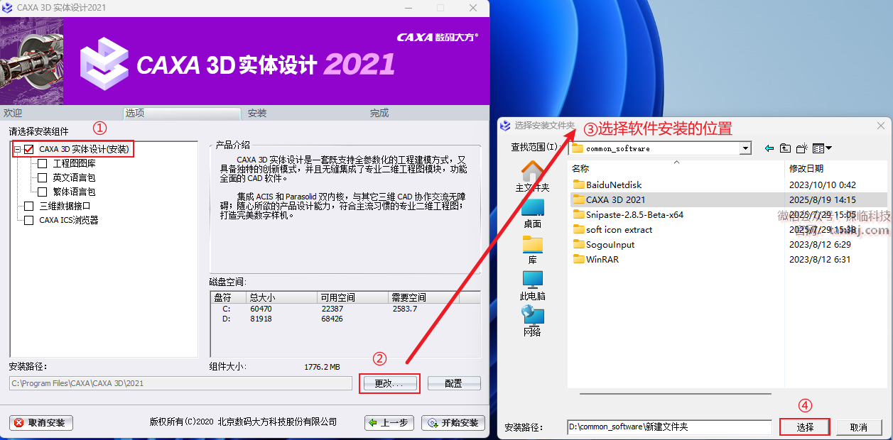Open the view menu dropdown arrow
The image size is (893, 440).
[828, 148]
